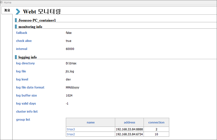The width and height of the screenshot is (217, 140).
Task: Click the log level label
Action: tap(22, 79)
